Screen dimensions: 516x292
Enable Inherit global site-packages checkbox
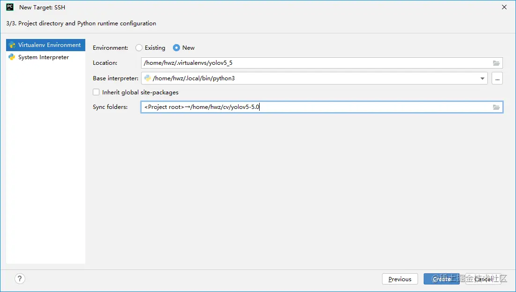click(96, 92)
